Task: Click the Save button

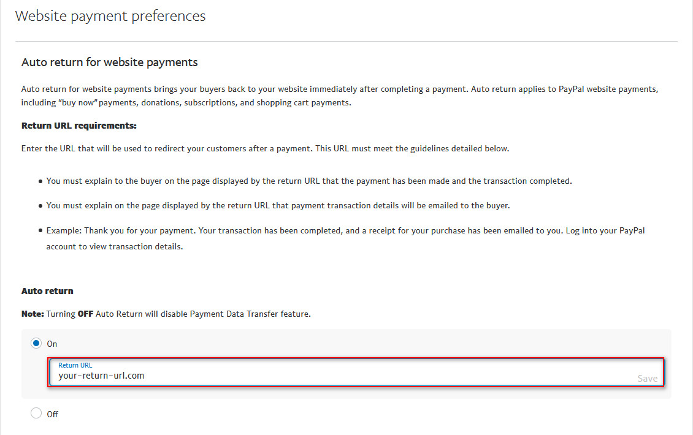Action: (x=647, y=379)
